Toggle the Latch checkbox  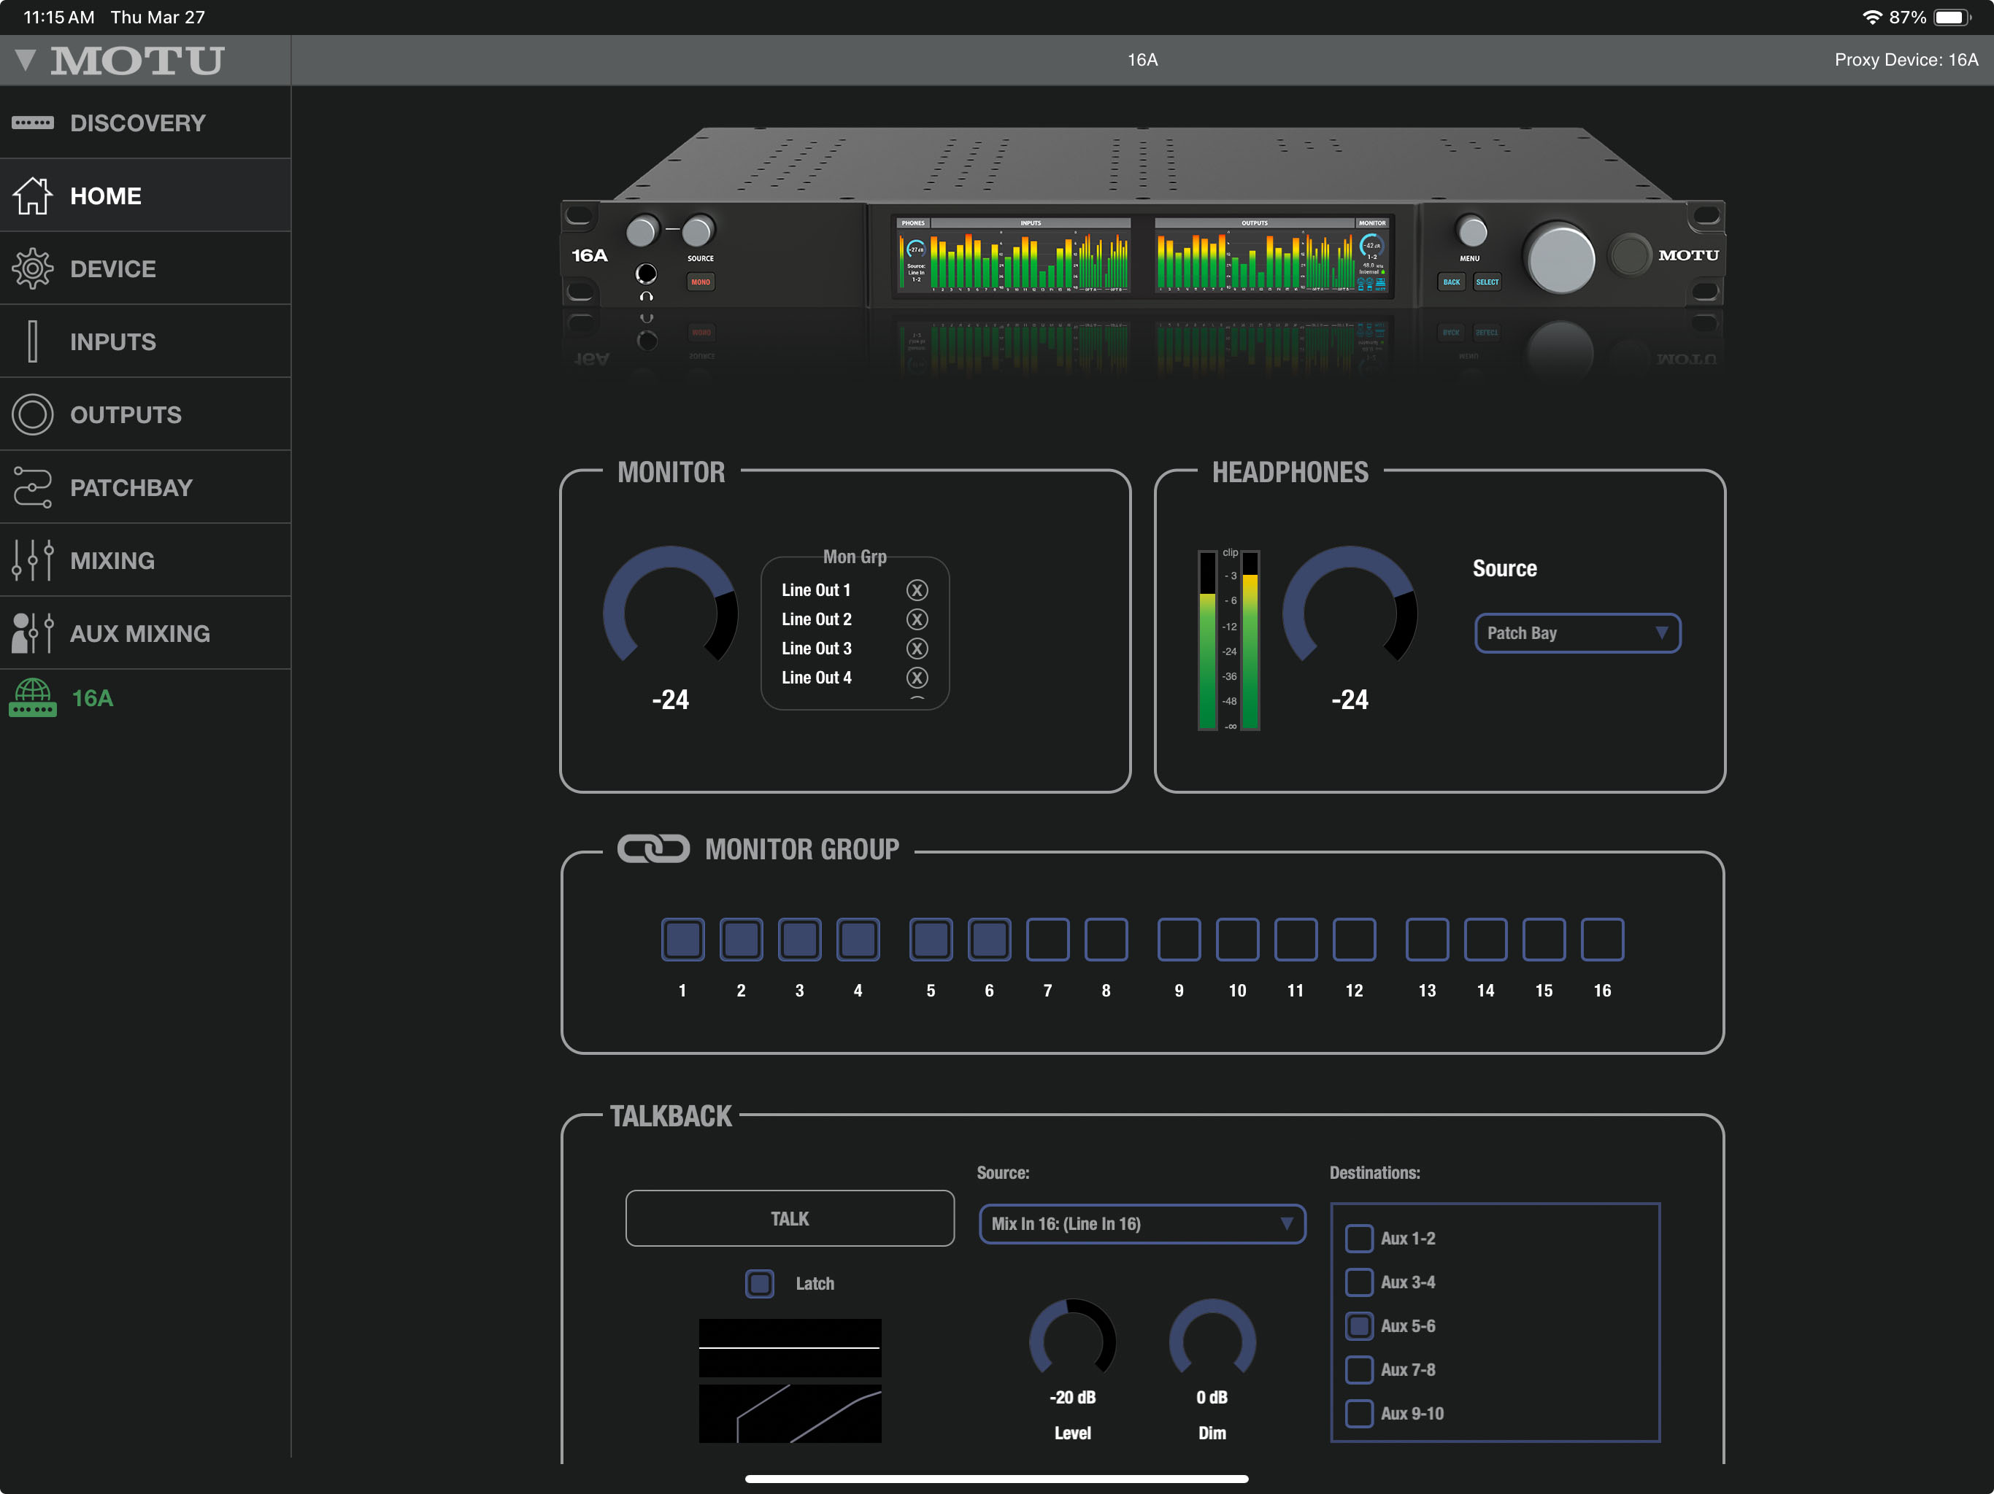pos(760,1283)
